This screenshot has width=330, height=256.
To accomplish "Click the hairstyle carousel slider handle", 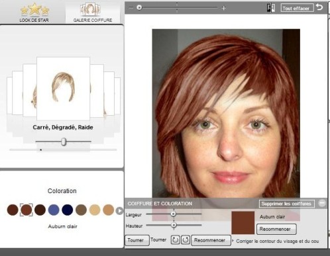I will [64, 142].
